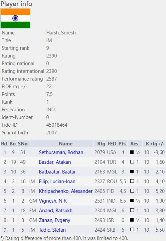Open Batbaatar, Baatar player link

[57, 172]
